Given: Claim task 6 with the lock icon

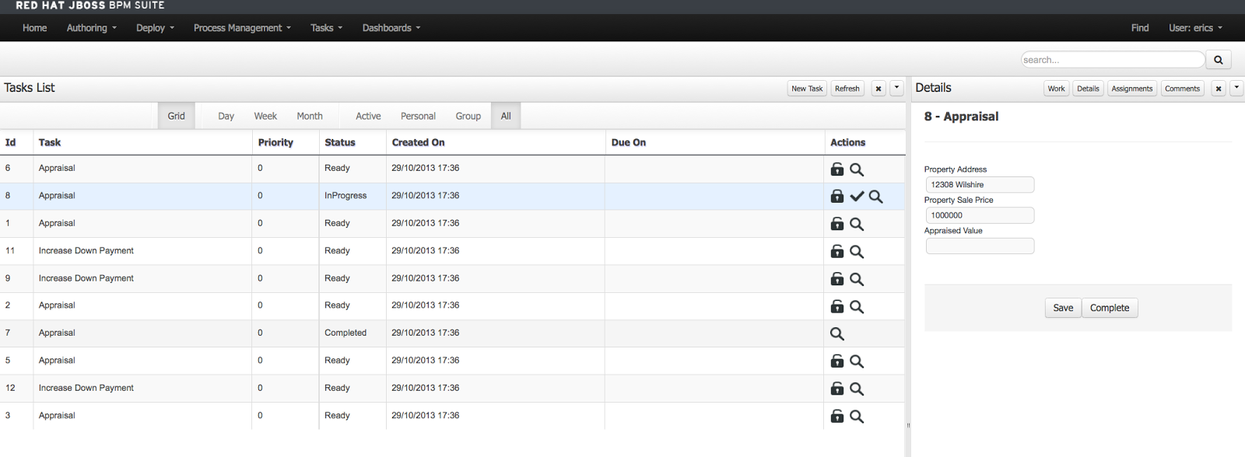Looking at the screenshot, I should click(x=837, y=169).
